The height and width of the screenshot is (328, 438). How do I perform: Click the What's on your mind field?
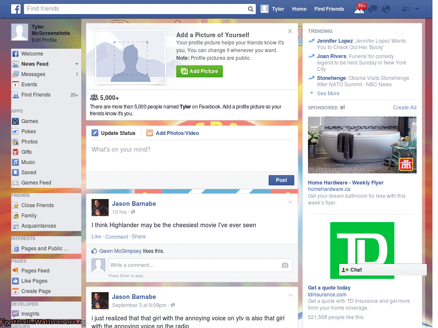point(192,156)
